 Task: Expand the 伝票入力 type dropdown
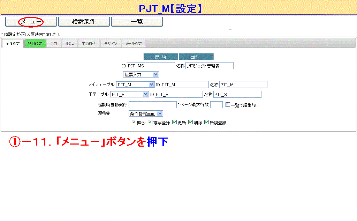[x=141, y=74]
